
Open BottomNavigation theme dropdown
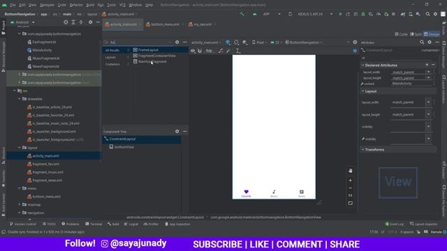pyautogui.click(x=304, y=43)
